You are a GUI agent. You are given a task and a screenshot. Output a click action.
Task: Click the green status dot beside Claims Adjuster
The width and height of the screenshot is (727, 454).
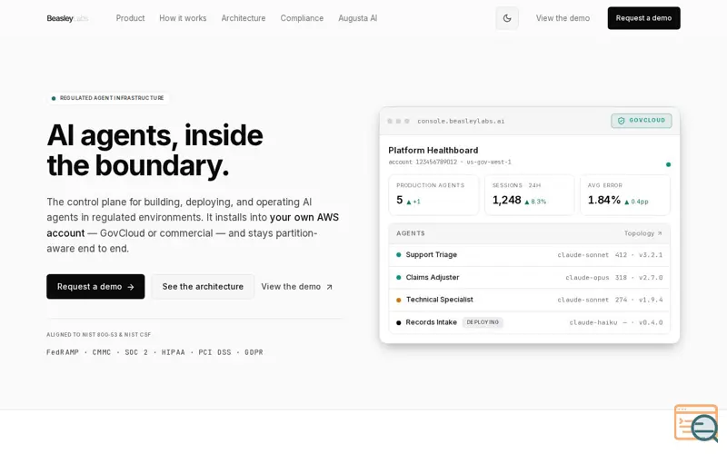click(x=399, y=278)
